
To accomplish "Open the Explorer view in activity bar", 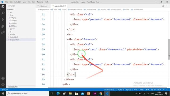I will [x=3, y=7].
